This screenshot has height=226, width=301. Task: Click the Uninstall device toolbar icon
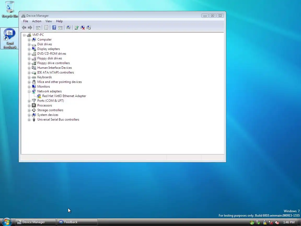[x=83, y=28]
